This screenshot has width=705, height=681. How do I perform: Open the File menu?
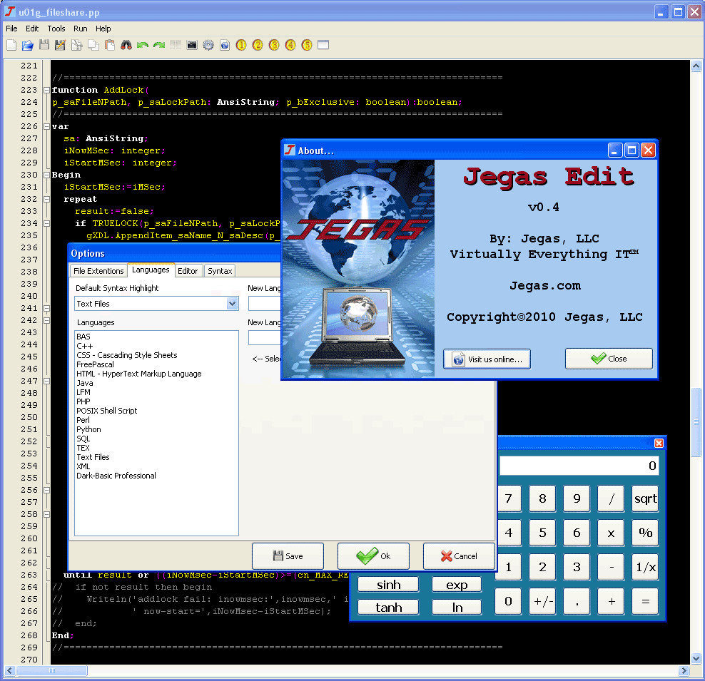point(11,29)
